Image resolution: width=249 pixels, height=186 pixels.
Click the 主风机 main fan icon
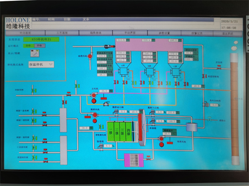click(x=94, y=95)
